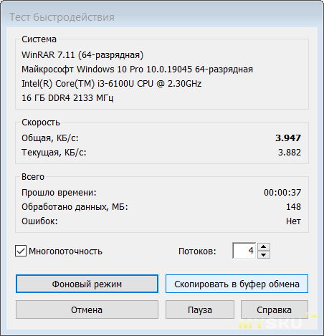Click Скопировать в буфер обмена

point(237,284)
